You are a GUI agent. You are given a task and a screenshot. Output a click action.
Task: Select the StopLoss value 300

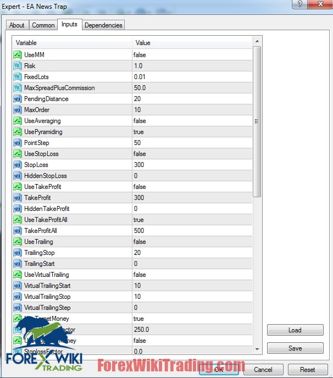[139, 165]
